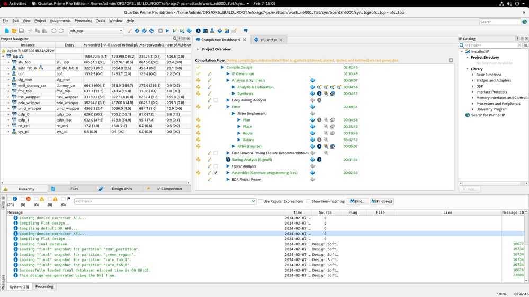529x297 pixels.
Task: Expand the Project Overview section
Action: tap(198, 49)
